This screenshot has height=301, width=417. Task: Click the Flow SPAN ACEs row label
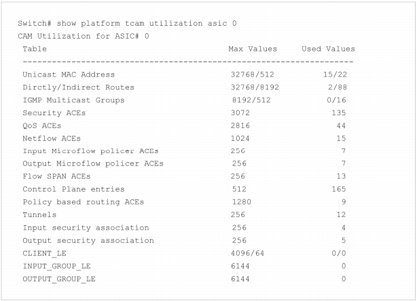click(56, 176)
